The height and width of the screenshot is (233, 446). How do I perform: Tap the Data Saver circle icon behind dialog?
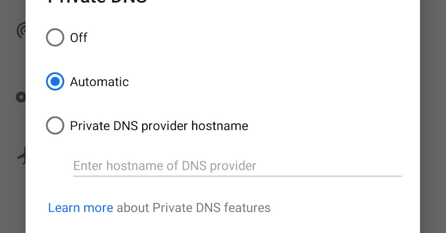pos(20,97)
